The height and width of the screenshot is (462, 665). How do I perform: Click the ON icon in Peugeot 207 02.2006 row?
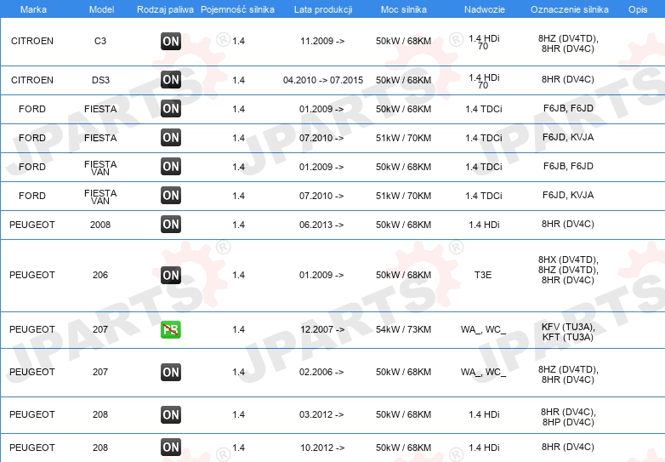tap(171, 372)
